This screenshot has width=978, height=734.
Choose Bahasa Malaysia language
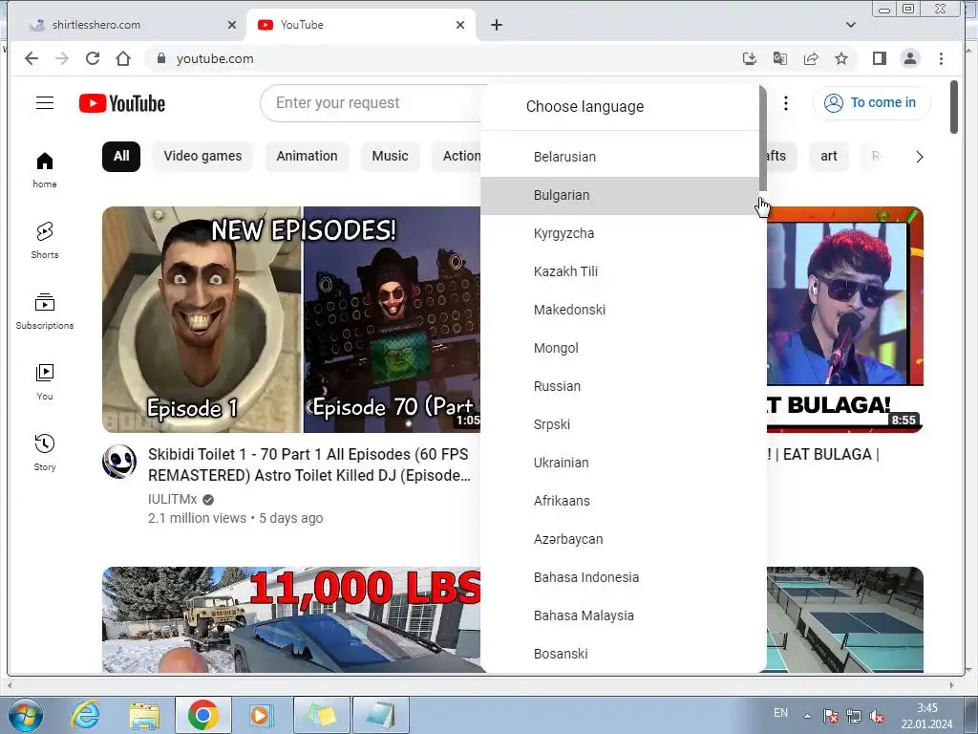619,615
